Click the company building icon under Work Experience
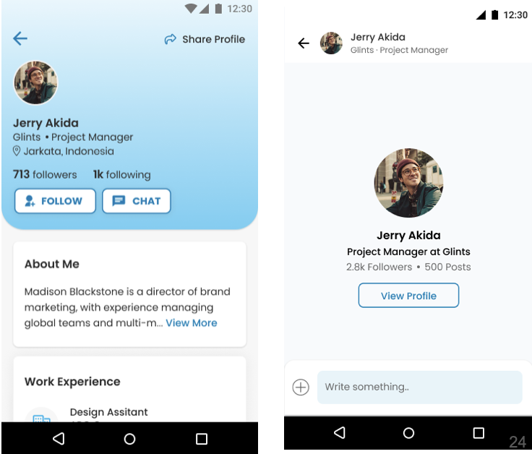Viewport: 532px width, 454px height. (42, 416)
